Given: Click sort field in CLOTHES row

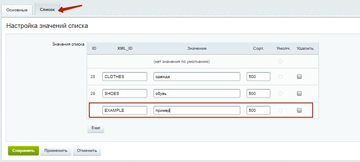Looking at the screenshot, I should tap(258, 77).
